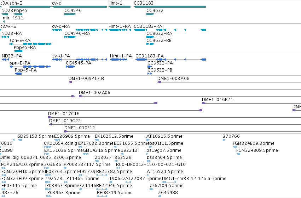Click the ND23-RA transcript
Viewport: 301px width, 198px height.
pyautogui.click(x=5, y=37)
